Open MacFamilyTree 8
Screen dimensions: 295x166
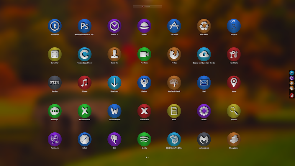(174, 83)
